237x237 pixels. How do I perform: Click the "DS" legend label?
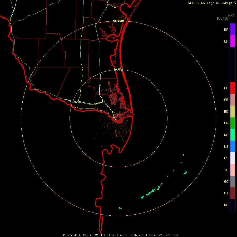pos(226,158)
